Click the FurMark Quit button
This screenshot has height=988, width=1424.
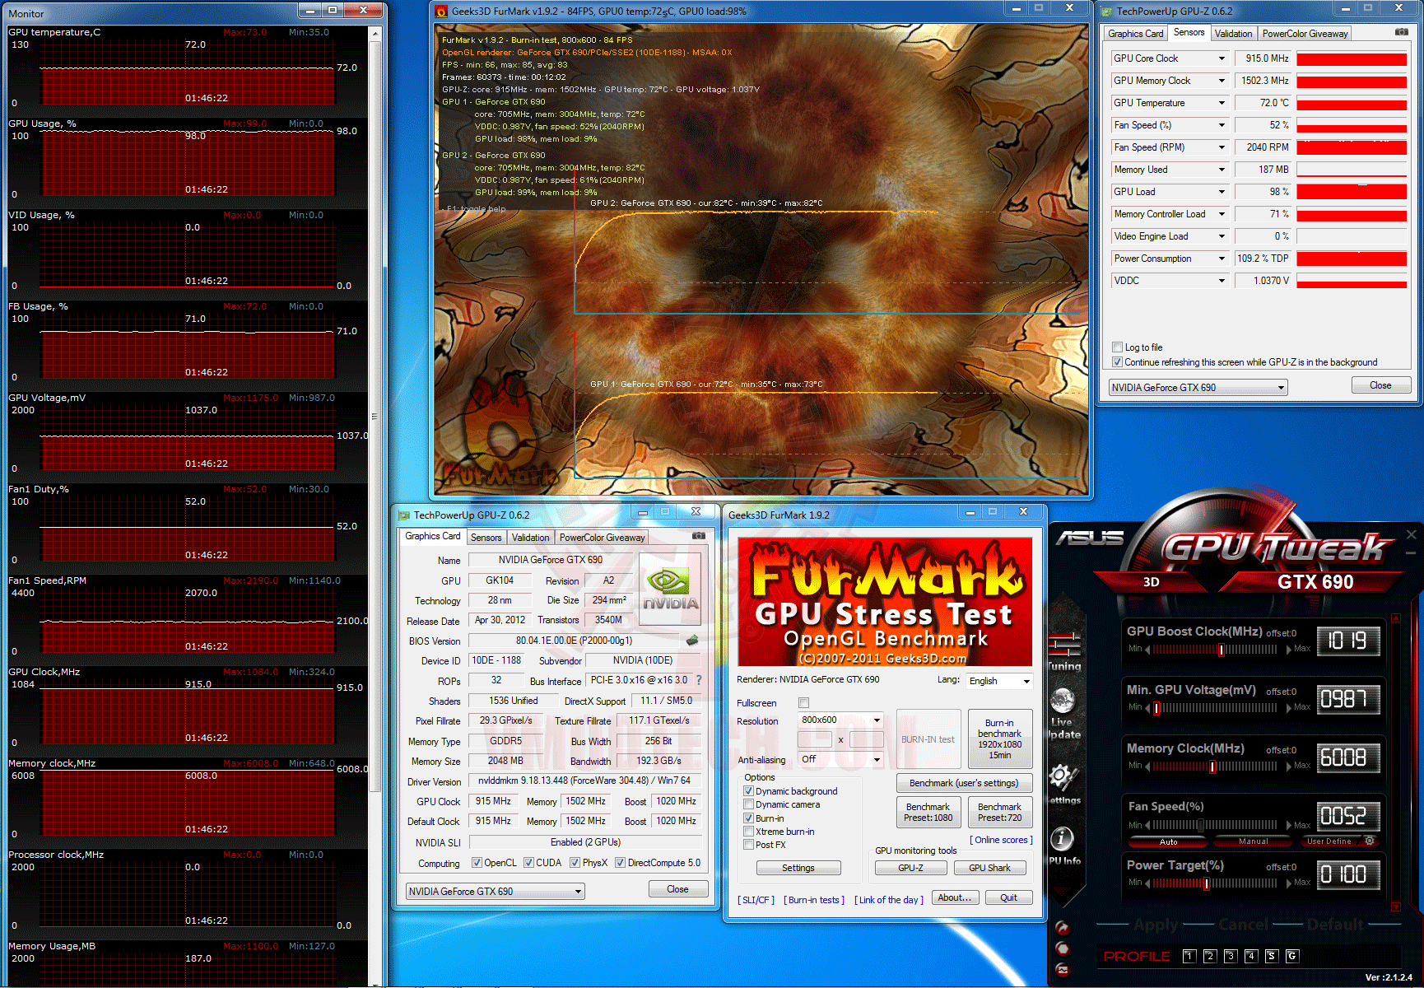[1009, 897]
